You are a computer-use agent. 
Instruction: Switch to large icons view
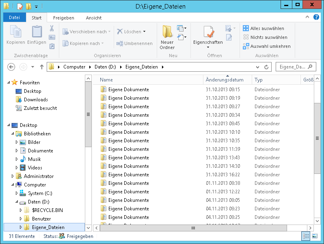coord(315,236)
